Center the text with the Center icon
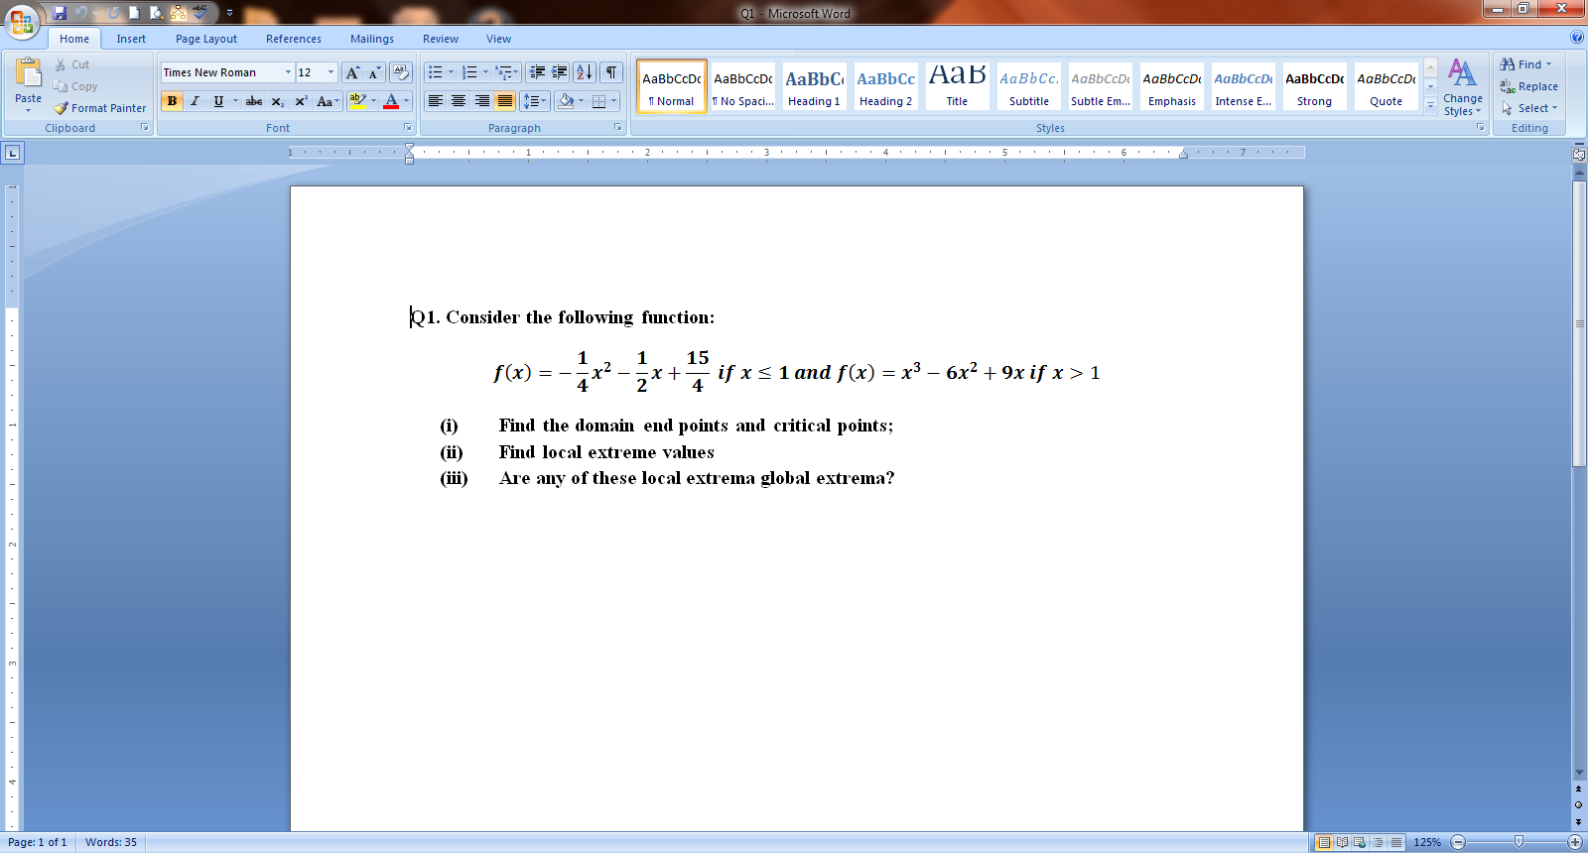Image resolution: width=1588 pixels, height=853 pixels. click(459, 101)
